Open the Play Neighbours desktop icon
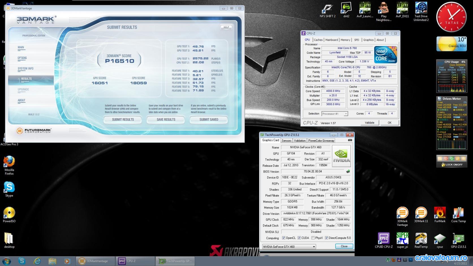The image size is (473, 266). (384, 12)
